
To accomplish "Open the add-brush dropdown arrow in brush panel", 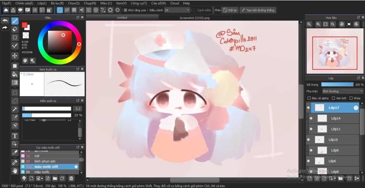I will coord(42,178).
